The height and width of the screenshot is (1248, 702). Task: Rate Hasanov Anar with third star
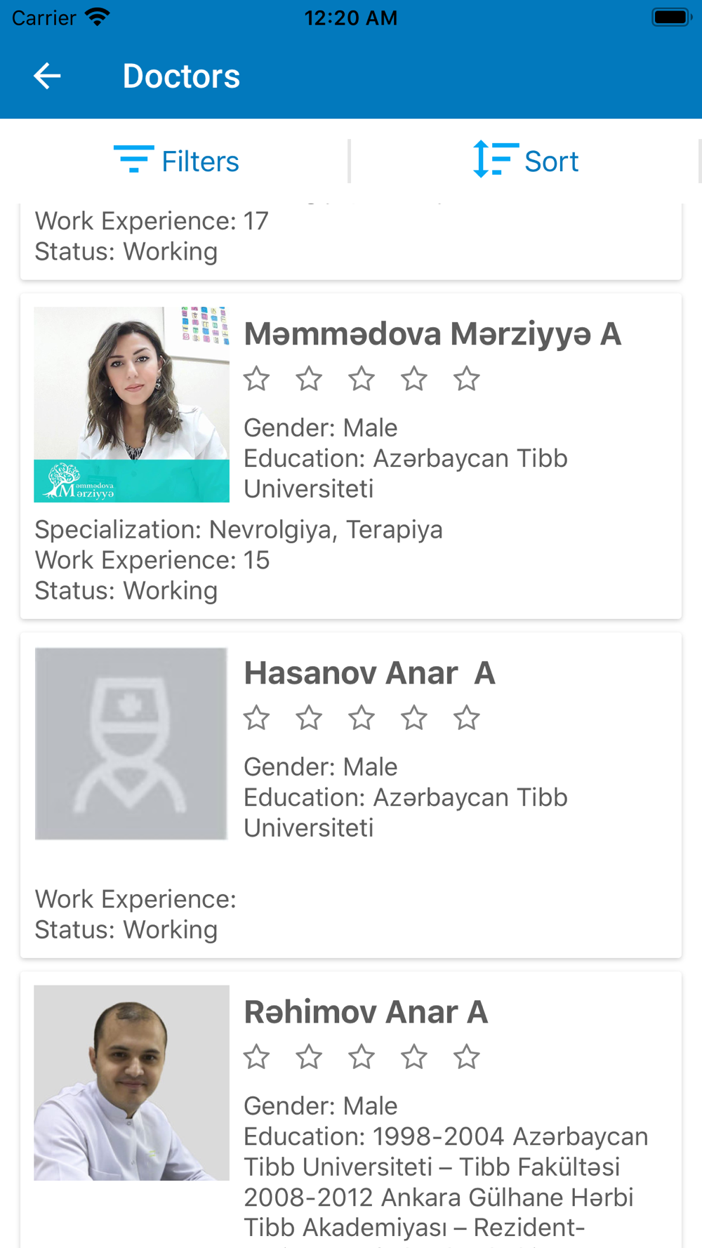click(362, 718)
